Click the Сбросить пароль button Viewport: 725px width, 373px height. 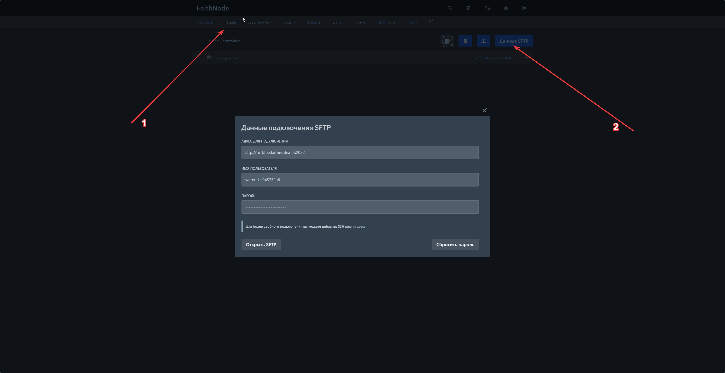455,245
